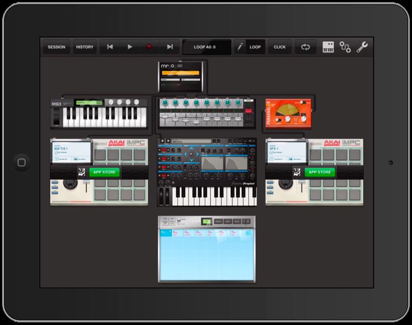This screenshot has height=325, width=412.
Task: Tap the iProphet joystick up arrow
Action: pos(191,148)
